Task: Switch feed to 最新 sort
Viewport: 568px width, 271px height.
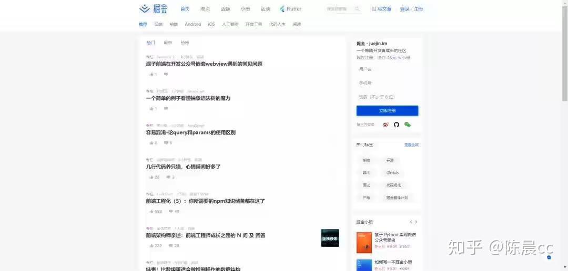Action: (x=168, y=43)
